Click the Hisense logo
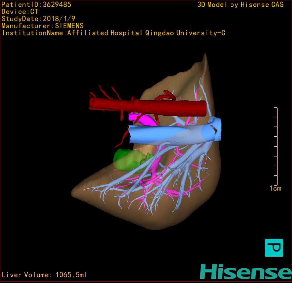Screen dimensions: 292x283 245,272
